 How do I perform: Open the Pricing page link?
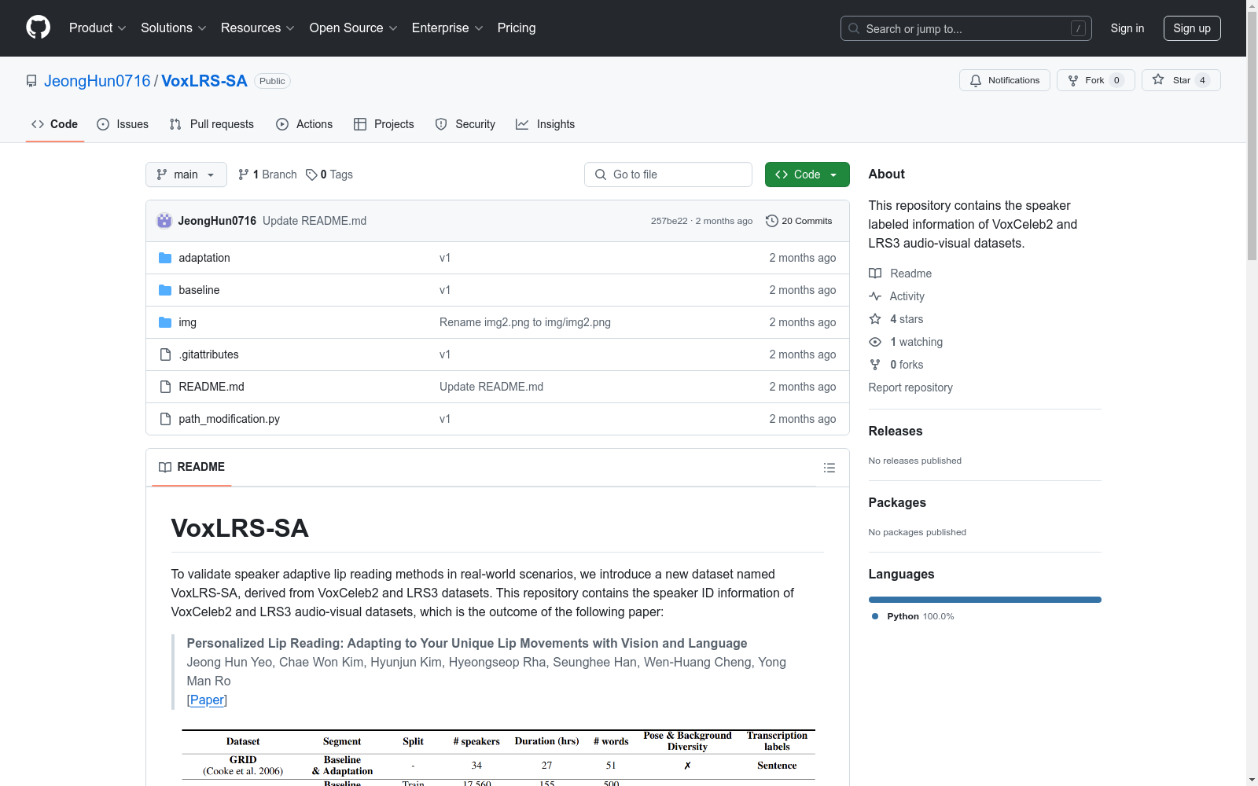517,28
